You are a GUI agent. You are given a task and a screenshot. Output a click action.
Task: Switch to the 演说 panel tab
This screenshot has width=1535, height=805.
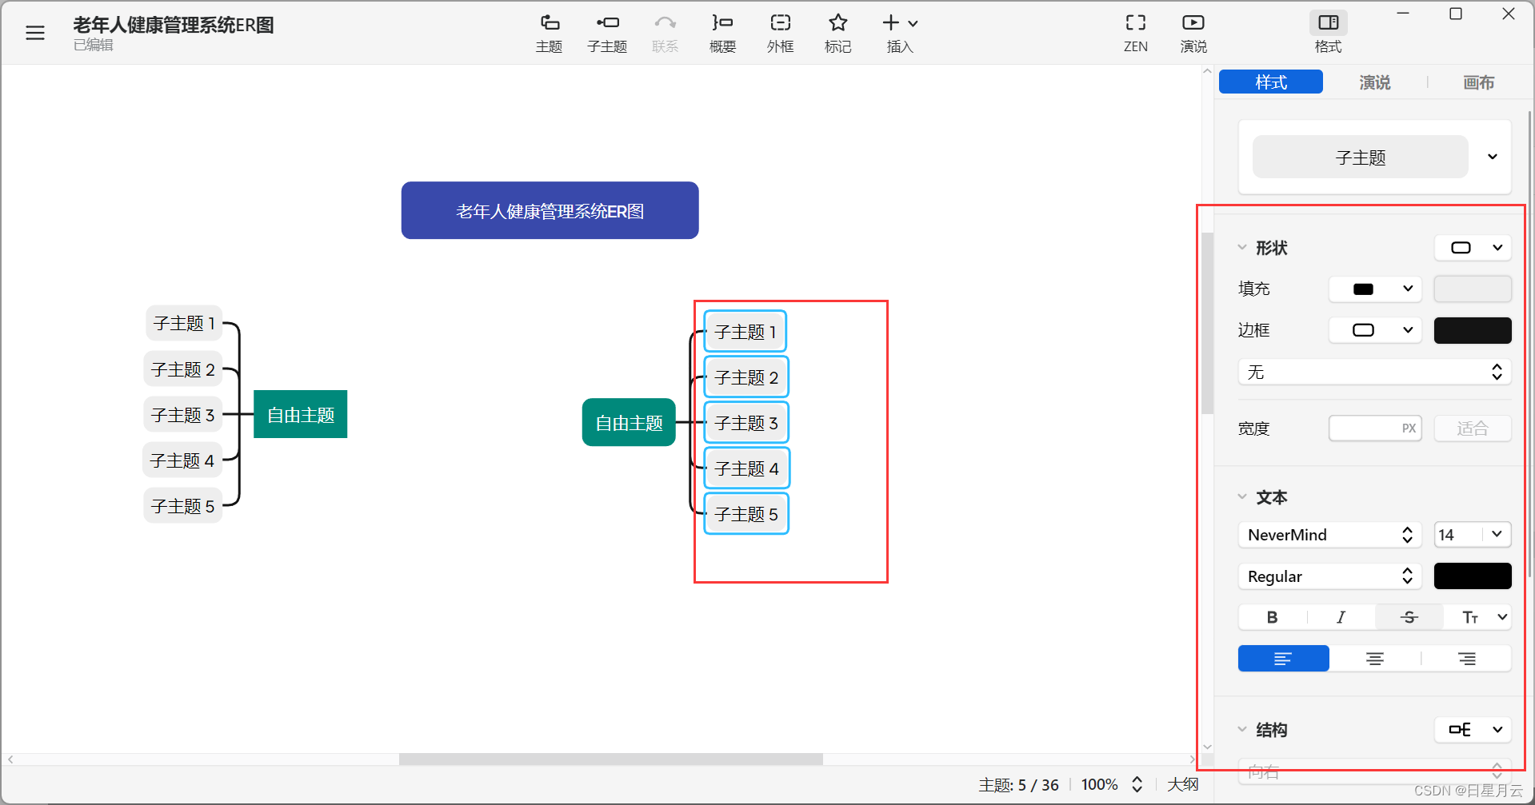1375,82
